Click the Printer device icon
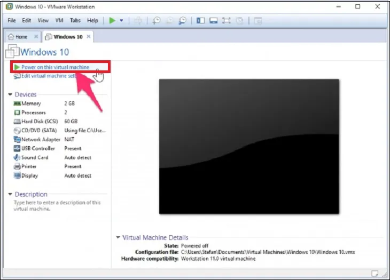 tap(17, 166)
